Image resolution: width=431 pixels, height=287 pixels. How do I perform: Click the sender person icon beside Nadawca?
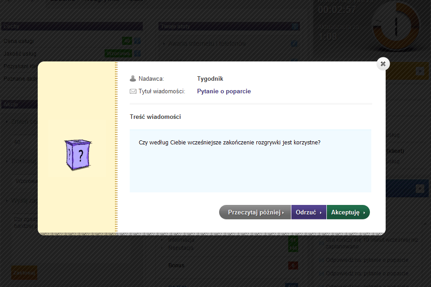pyautogui.click(x=133, y=78)
